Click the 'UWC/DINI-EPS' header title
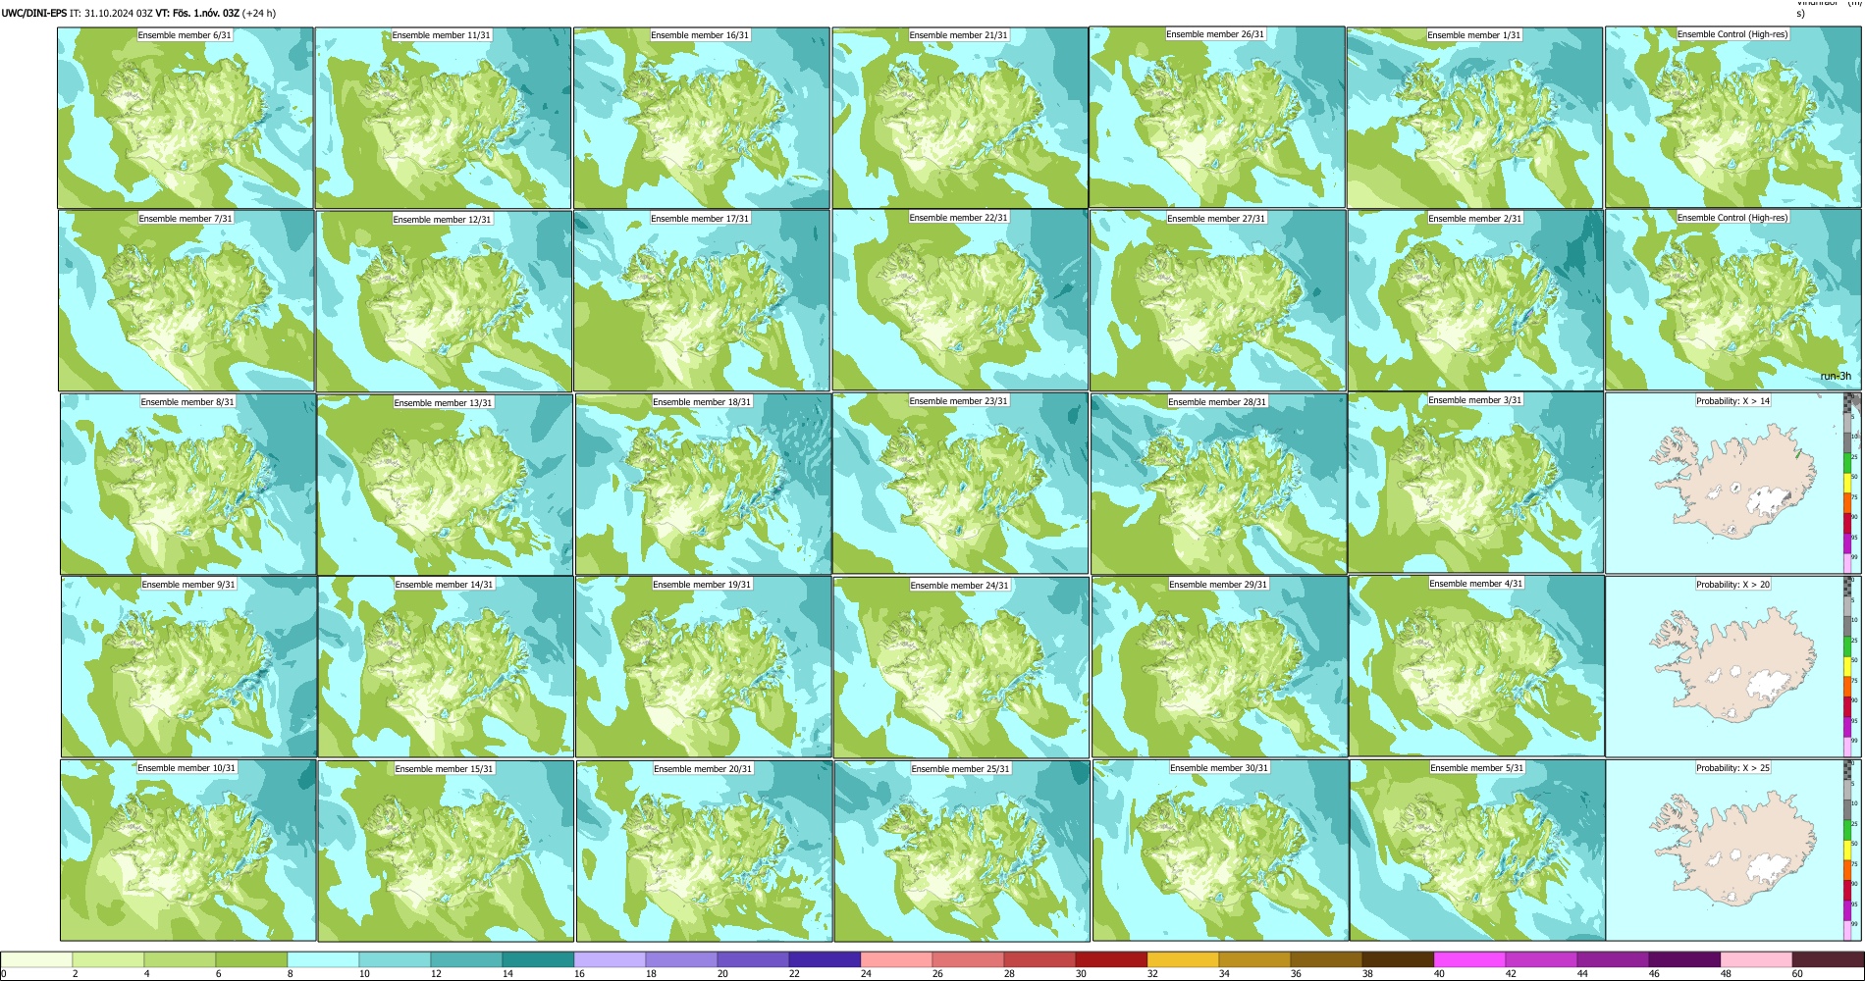 click(x=34, y=13)
